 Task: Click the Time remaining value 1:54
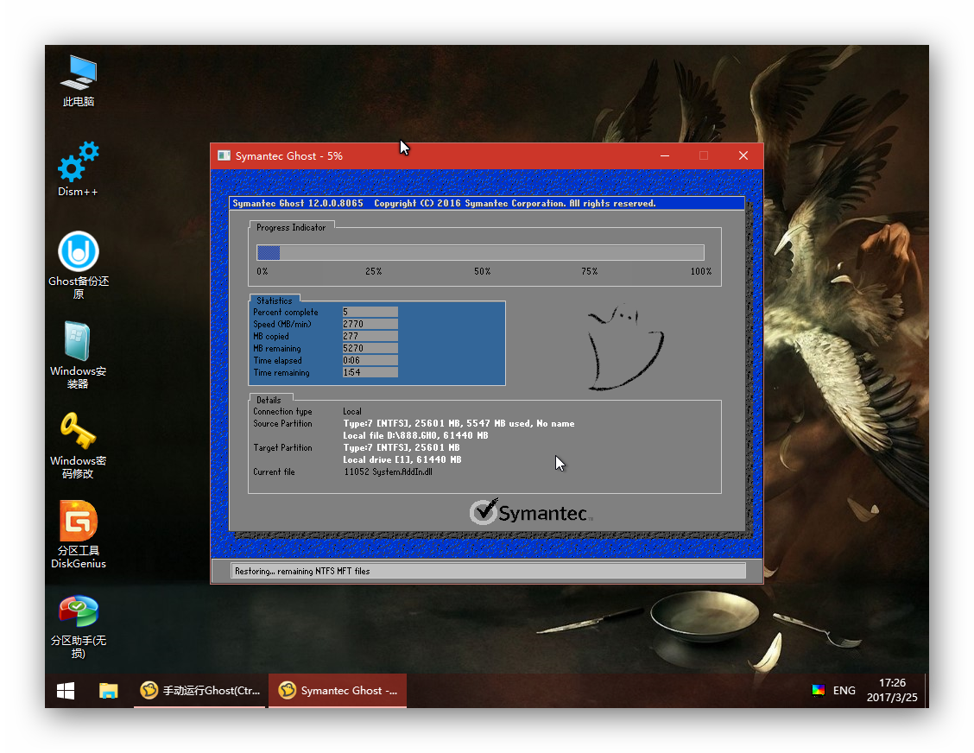370,372
